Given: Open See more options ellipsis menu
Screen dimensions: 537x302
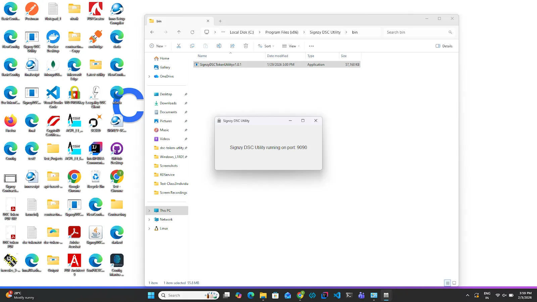Looking at the screenshot, I should 311,46.
